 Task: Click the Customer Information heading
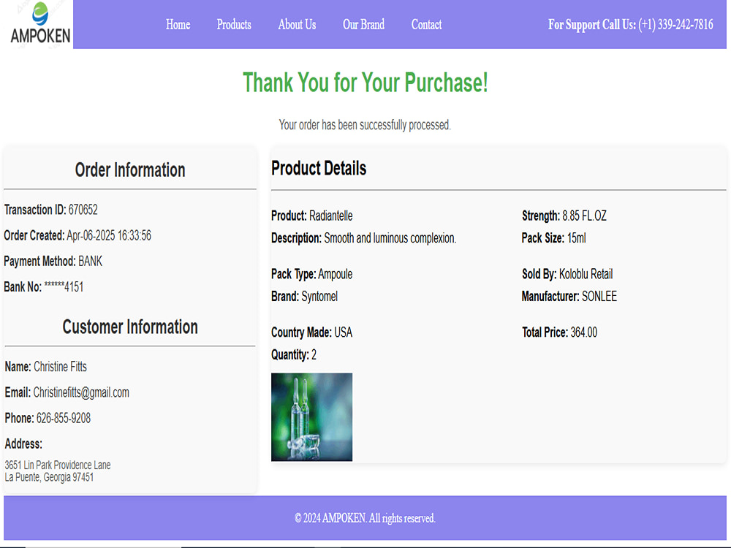130,327
